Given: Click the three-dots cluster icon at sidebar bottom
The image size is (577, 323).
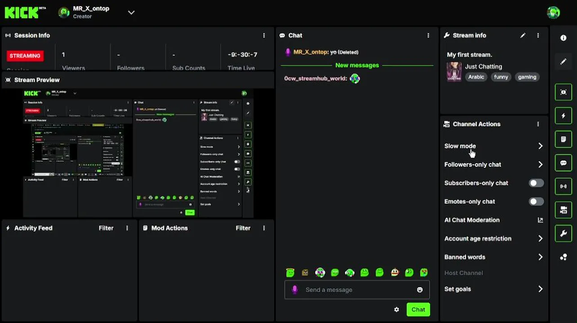Looking at the screenshot, I should [563, 257].
